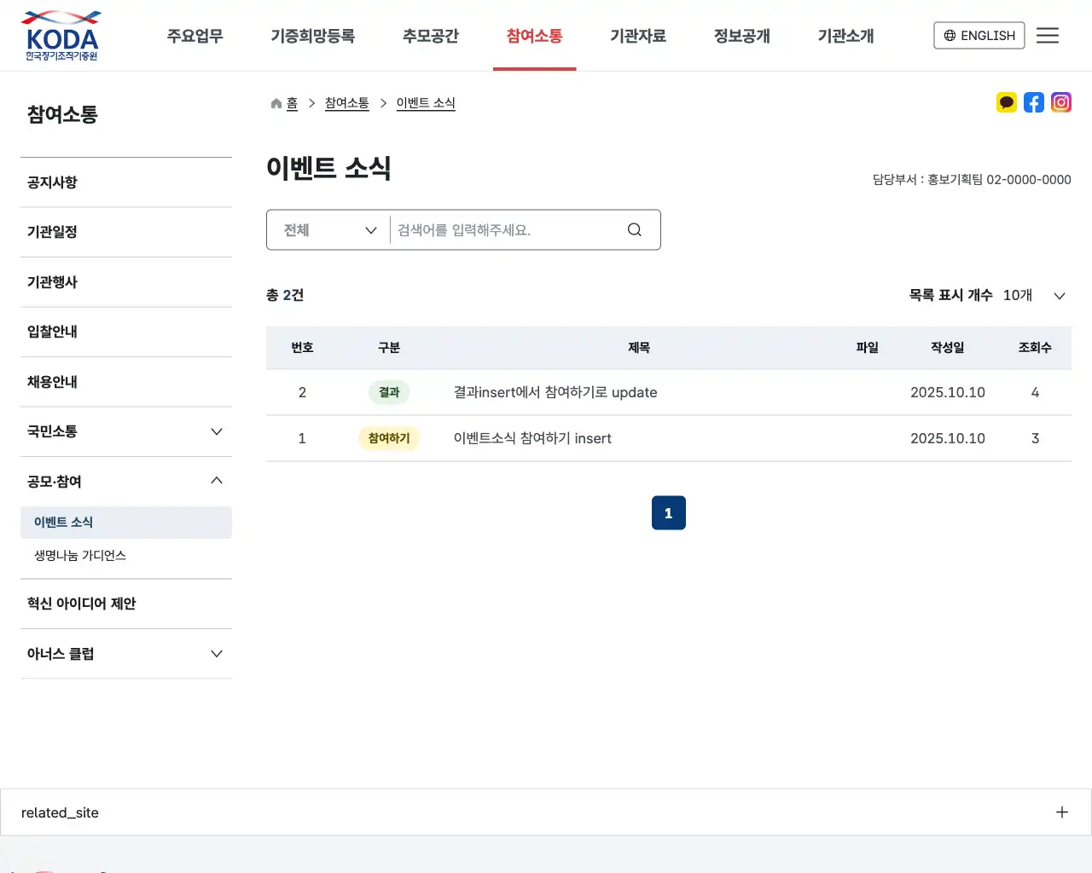The width and height of the screenshot is (1092, 873).
Task: Select the 기관자료 menu item
Action: (x=638, y=35)
